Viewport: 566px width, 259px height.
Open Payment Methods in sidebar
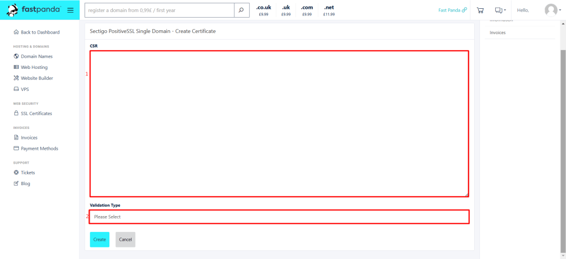click(39, 149)
